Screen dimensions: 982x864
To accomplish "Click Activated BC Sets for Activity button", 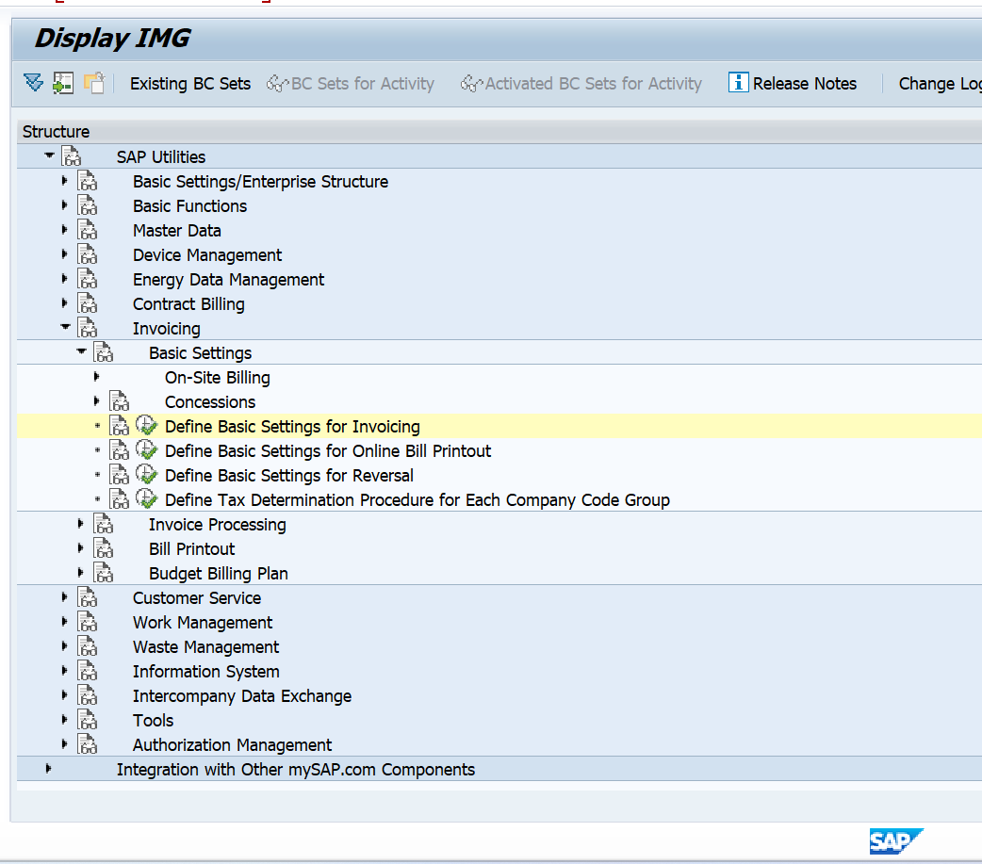I will pyautogui.click(x=581, y=83).
